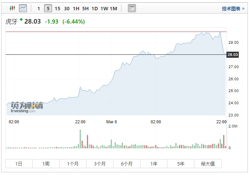The image size is (249, 175).
Task: Select the area line chart icon
Action: (x=23, y=8)
